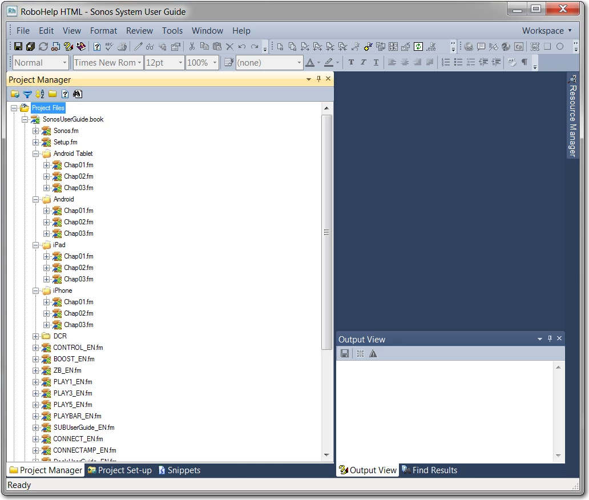589x500 pixels.
Task: Click the green update arrows icon
Action: tap(418, 47)
